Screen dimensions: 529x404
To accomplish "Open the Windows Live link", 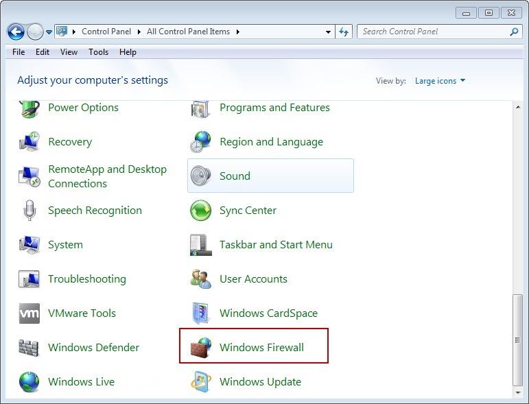I will pos(81,382).
